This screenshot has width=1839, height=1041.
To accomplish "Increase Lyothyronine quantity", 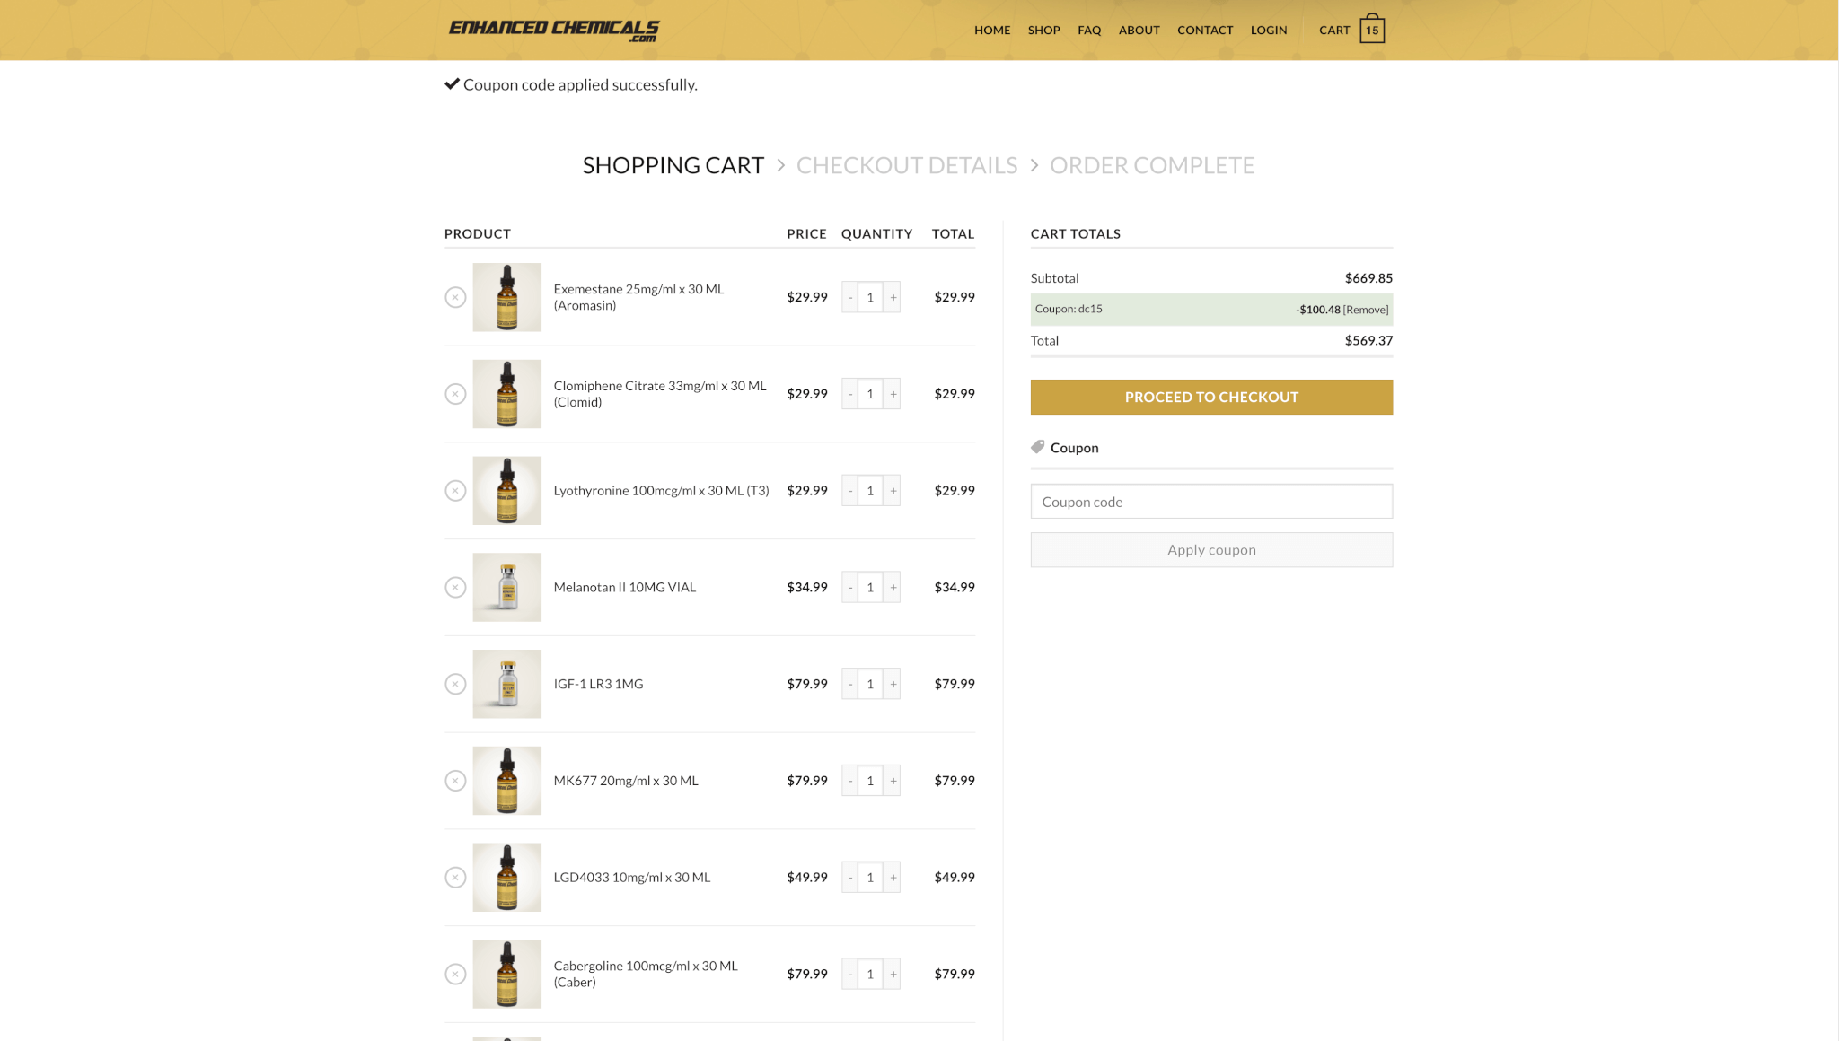I will tap(893, 491).
